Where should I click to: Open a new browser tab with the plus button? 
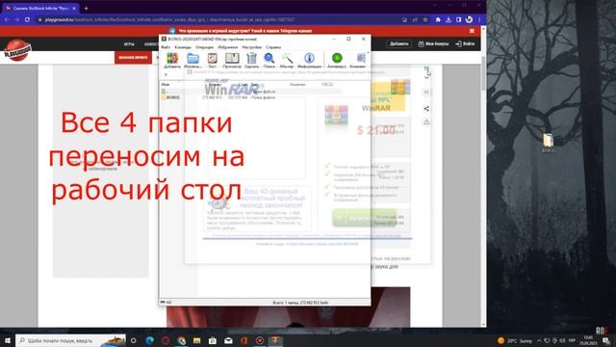click(86, 8)
